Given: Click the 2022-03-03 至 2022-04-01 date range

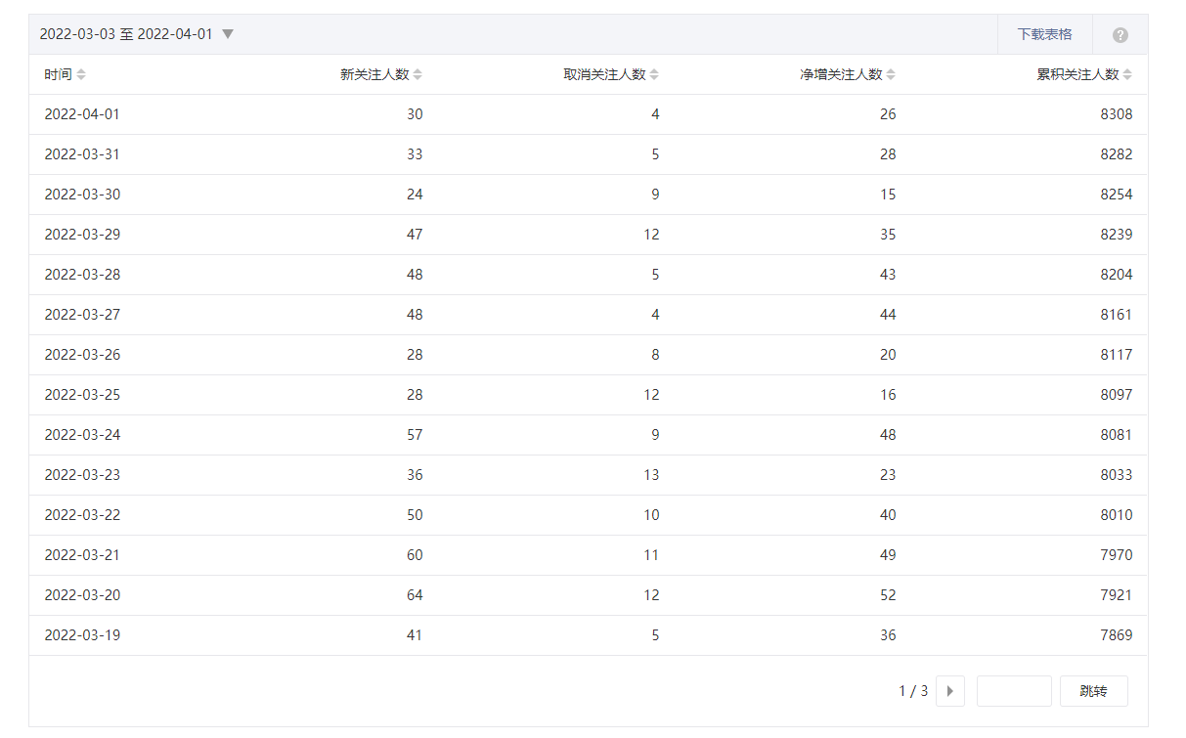Looking at the screenshot, I should coord(126,34).
